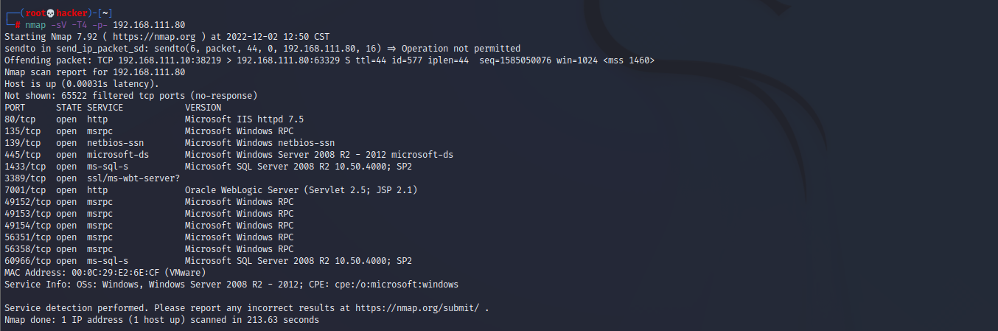Click the 80/tcp port entry
This screenshot has width=998, height=331.
point(20,119)
